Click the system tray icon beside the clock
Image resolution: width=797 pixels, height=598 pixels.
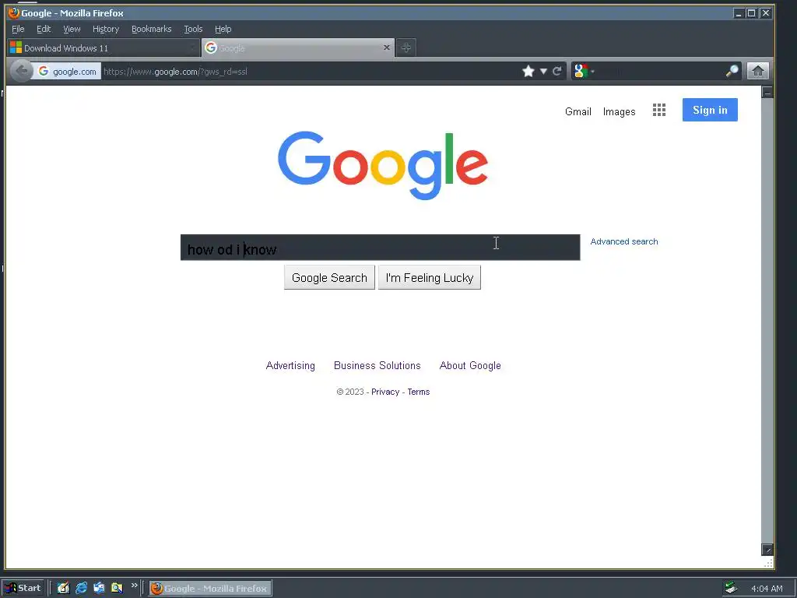click(x=731, y=589)
